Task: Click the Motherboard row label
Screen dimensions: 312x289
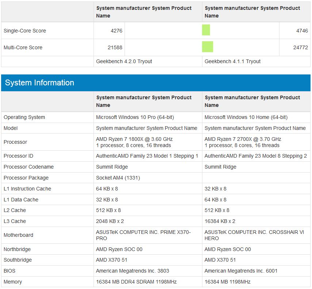Action: (x=18, y=235)
